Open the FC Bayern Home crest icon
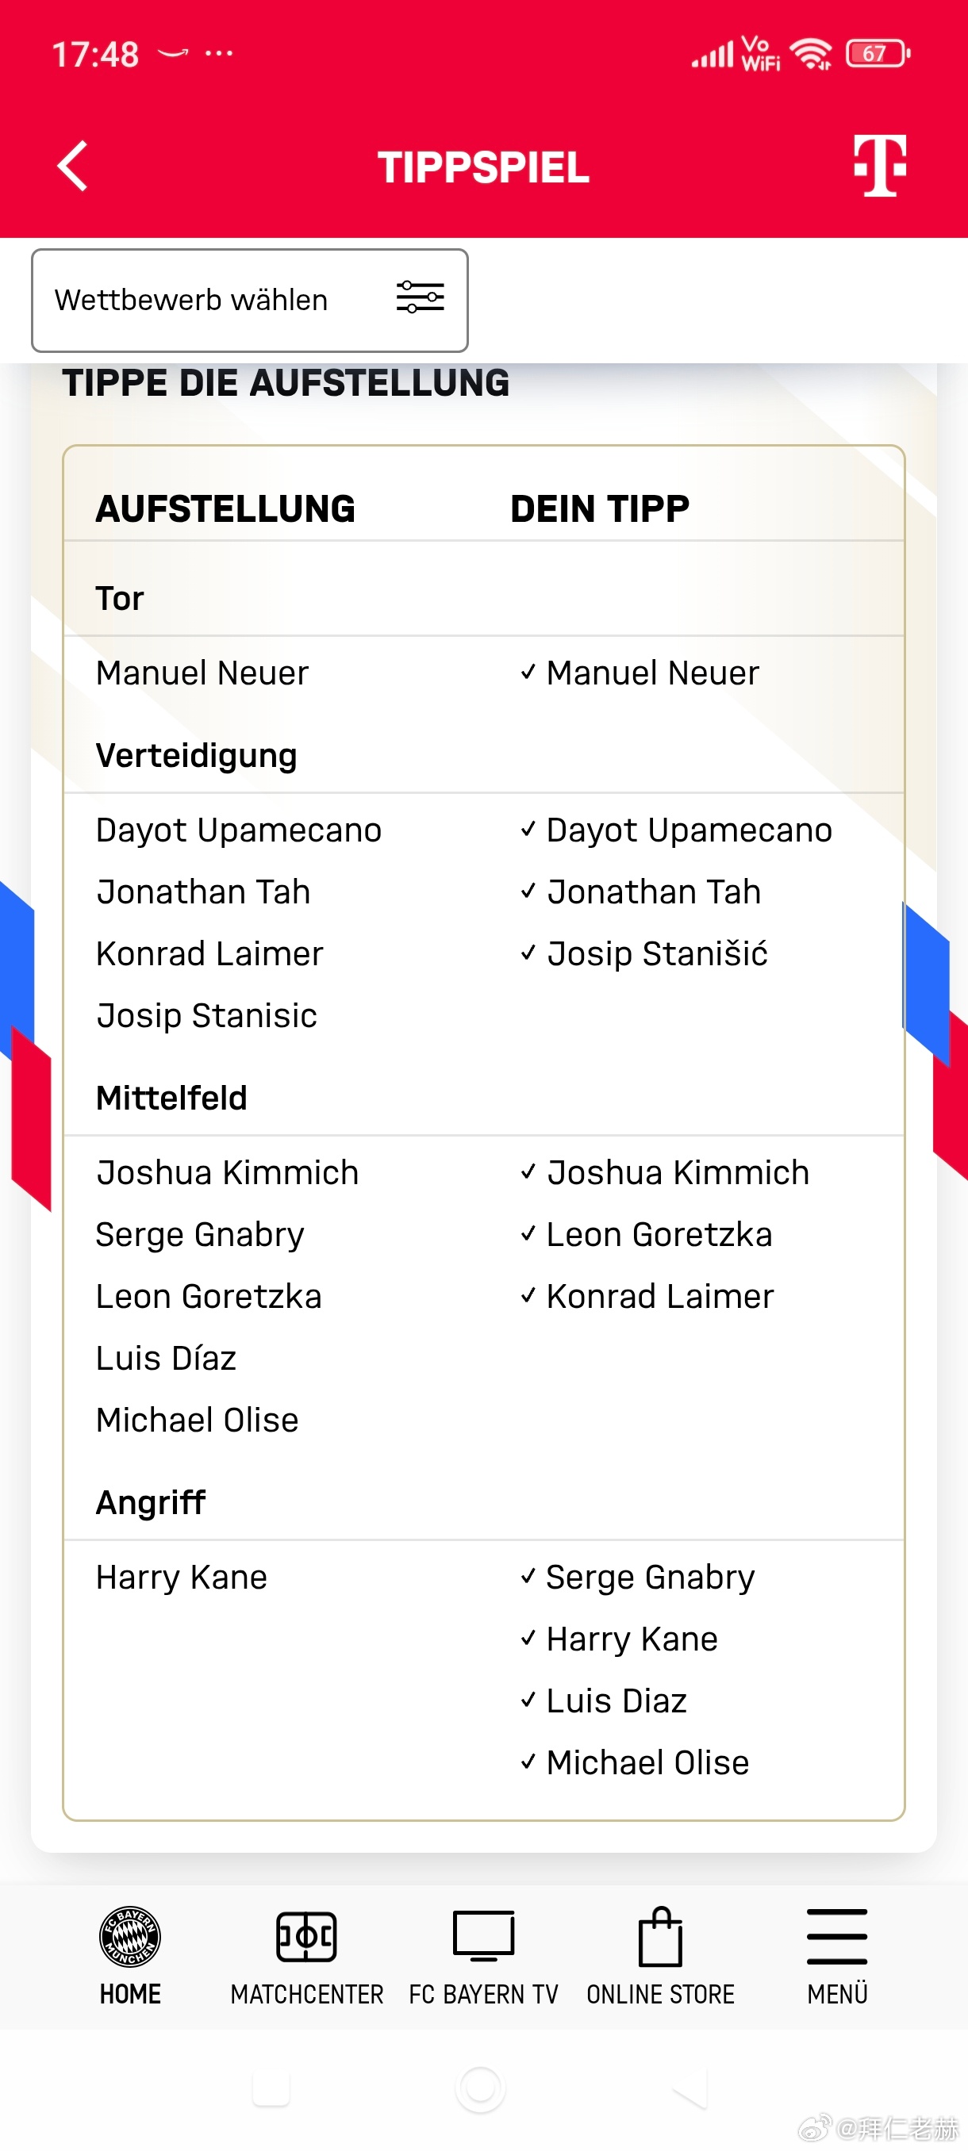 point(130,1935)
